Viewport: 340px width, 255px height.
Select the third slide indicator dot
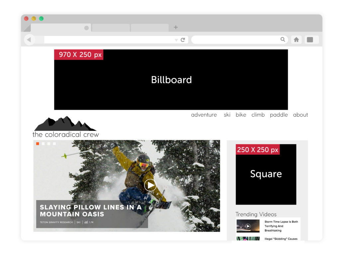pyautogui.click(x=49, y=144)
